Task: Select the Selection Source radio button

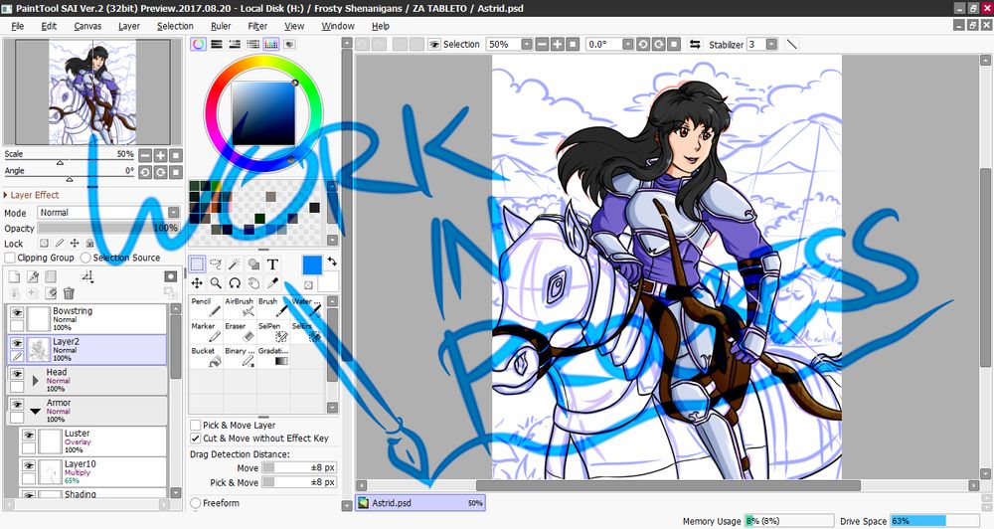Action: click(x=85, y=258)
